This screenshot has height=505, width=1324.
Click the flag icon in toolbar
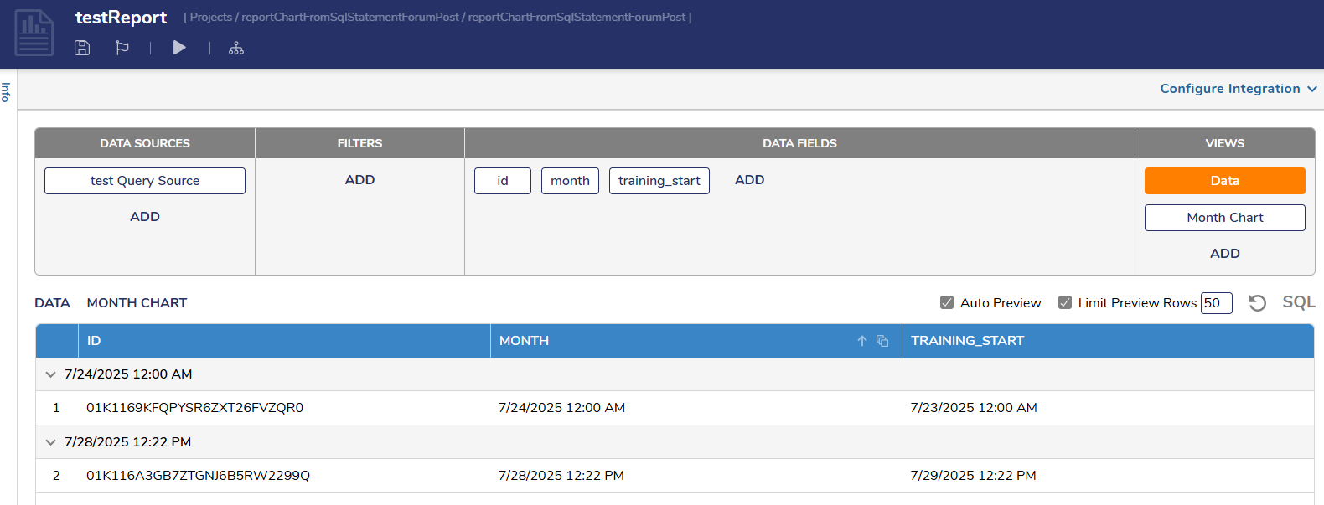[122, 48]
